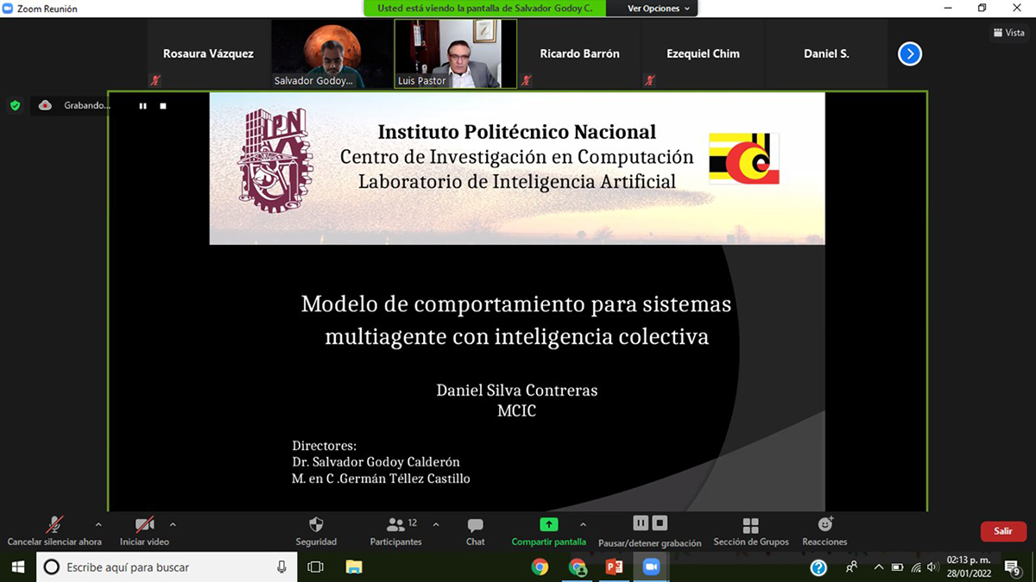Select Ezequiel Chim participant tile
The height and width of the screenshot is (582, 1036).
703,53
